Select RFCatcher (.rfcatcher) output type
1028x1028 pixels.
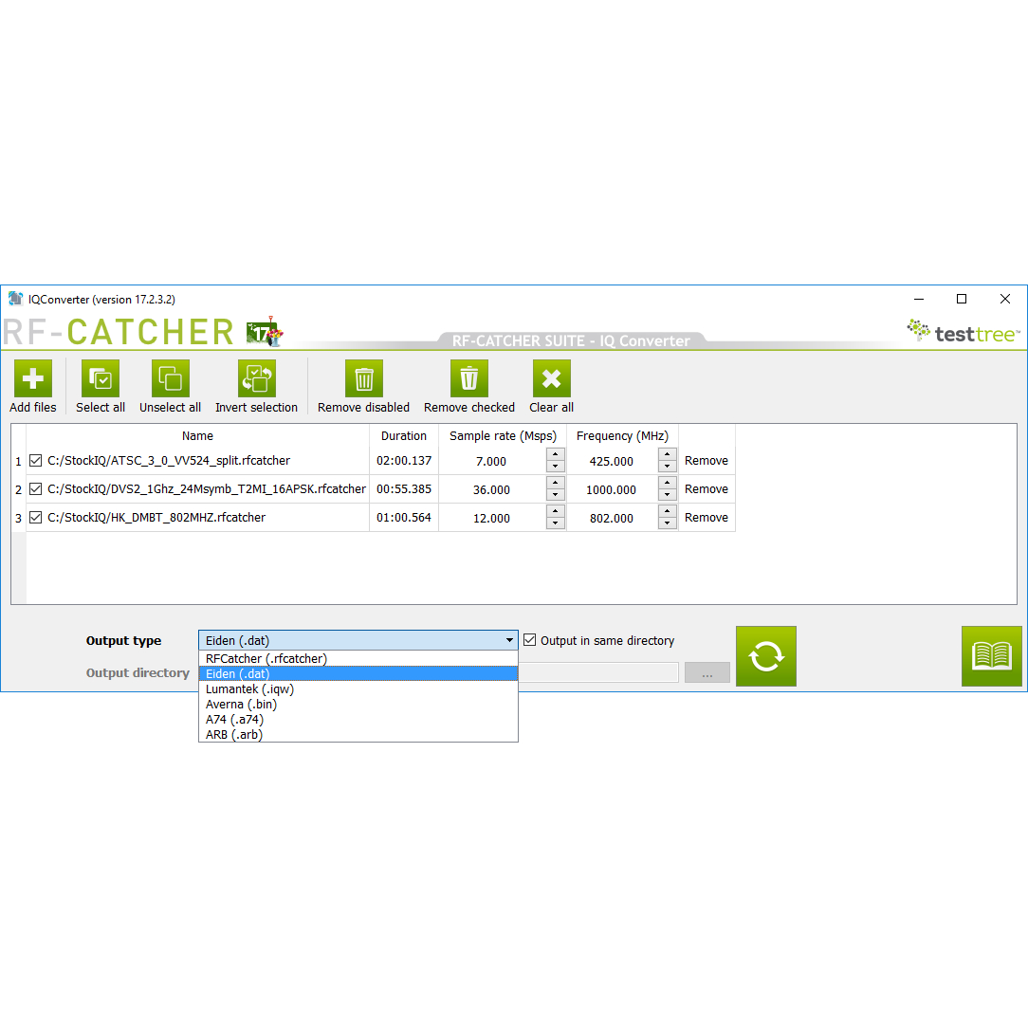click(266, 658)
